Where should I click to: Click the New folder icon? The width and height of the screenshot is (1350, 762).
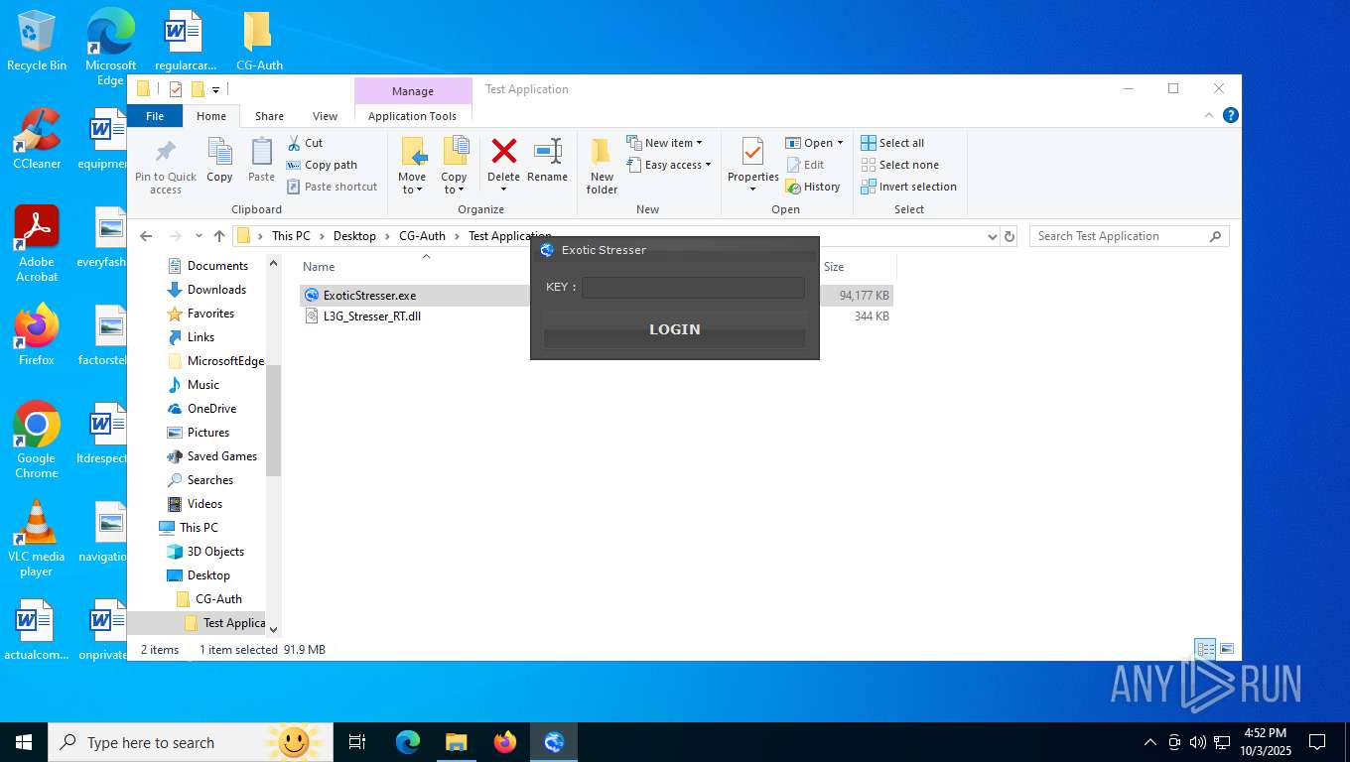(x=602, y=152)
